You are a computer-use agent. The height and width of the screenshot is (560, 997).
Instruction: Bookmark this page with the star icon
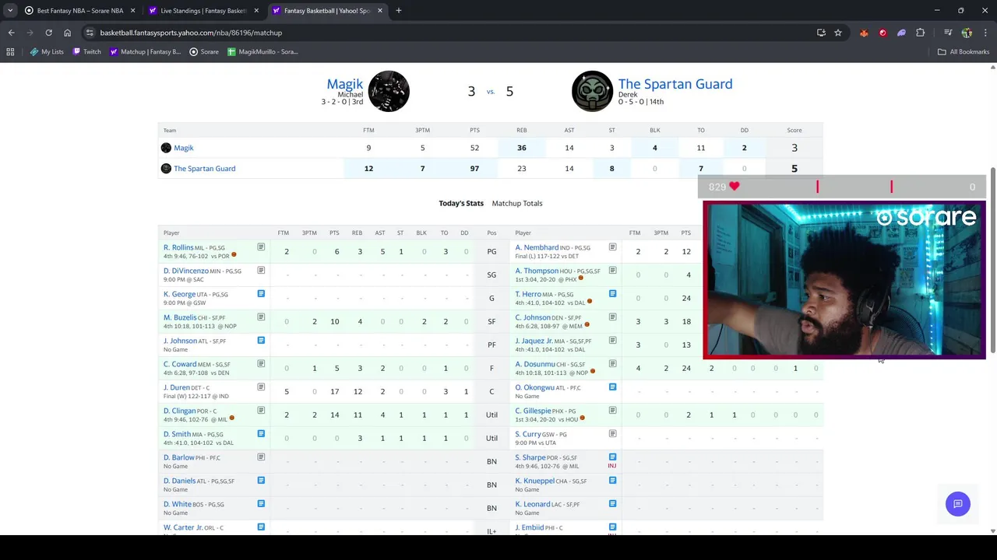[x=838, y=33]
